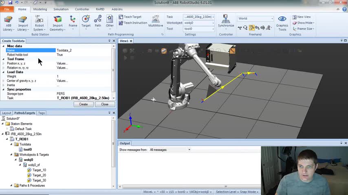
Task: Click New View
Action: pyautogui.click(x=302, y=17)
